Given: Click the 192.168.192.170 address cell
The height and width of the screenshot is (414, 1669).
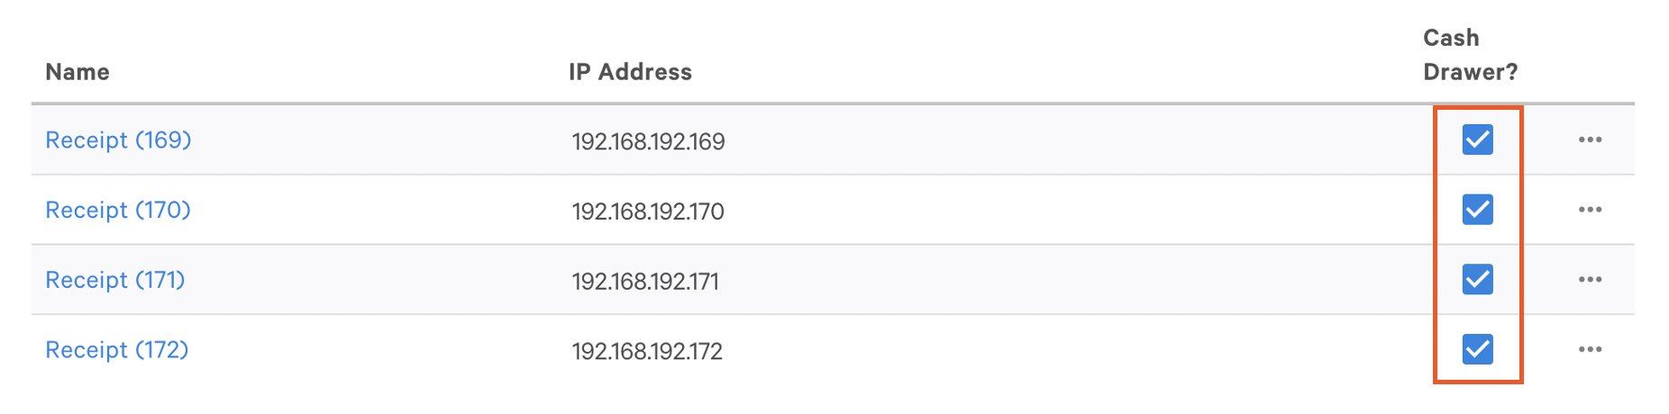Looking at the screenshot, I should (648, 211).
